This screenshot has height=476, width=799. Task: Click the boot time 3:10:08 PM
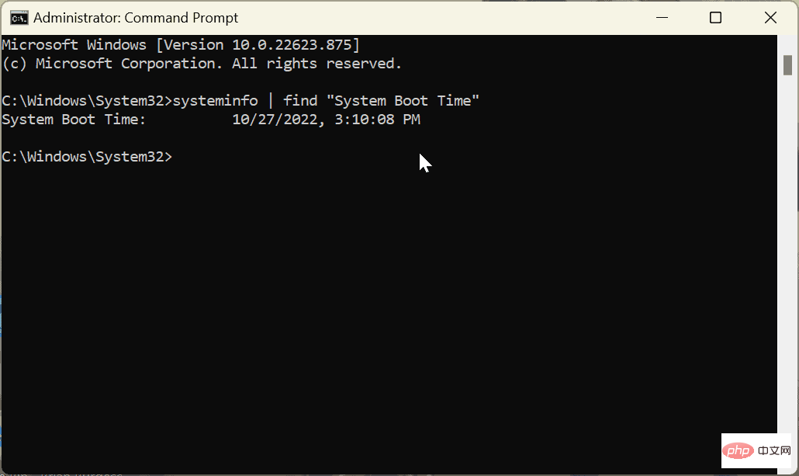point(377,120)
